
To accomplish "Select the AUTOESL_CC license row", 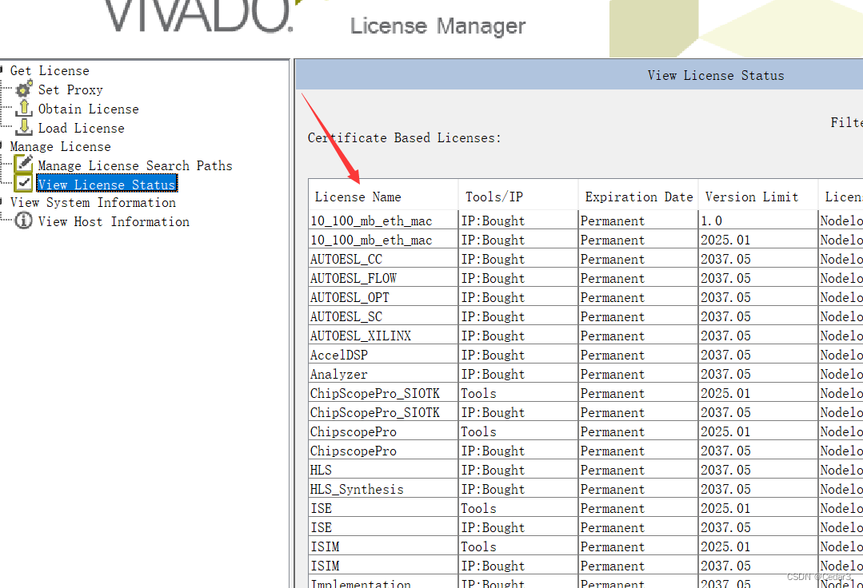I will [585, 259].
